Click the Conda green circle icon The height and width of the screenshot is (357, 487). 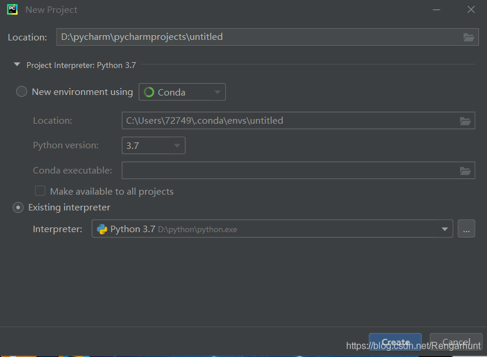149,92
